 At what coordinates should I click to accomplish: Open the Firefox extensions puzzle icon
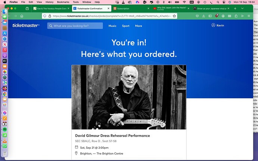pos(236,16)
